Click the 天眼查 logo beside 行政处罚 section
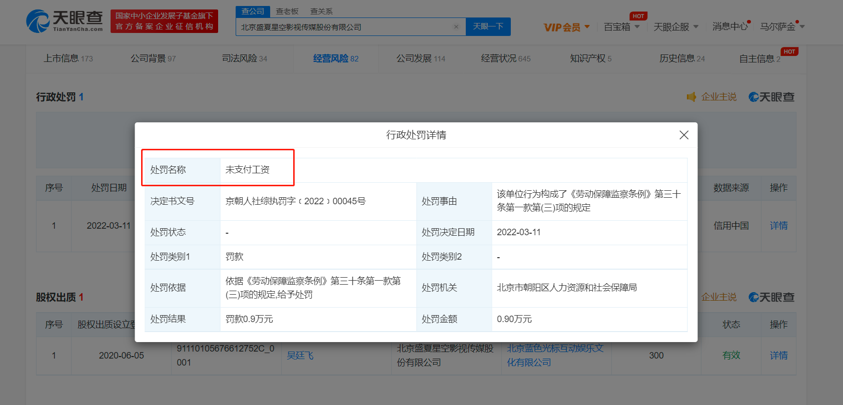Viewport: 843px width, 405px height. click(x=771, y=97)
